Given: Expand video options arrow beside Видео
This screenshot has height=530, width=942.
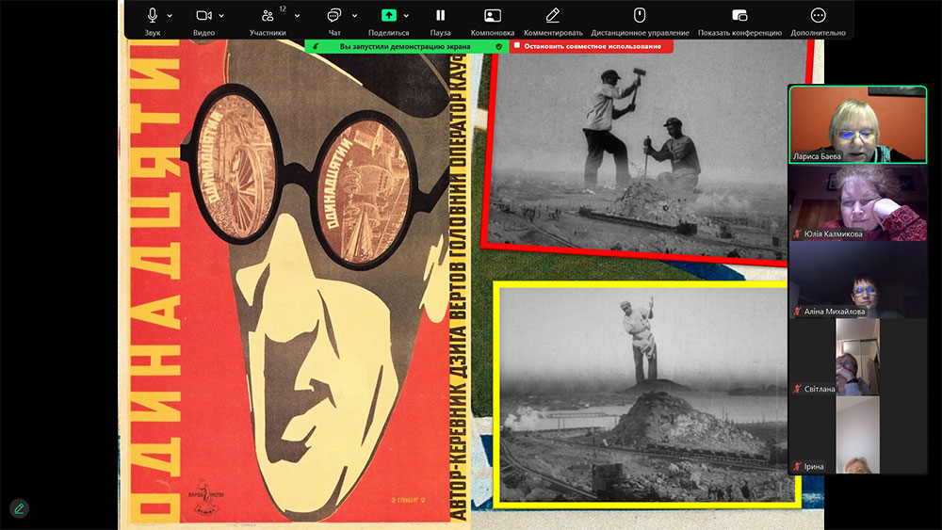Looking at the screenshot, I should pyautogui.click(x=221, y=16).
